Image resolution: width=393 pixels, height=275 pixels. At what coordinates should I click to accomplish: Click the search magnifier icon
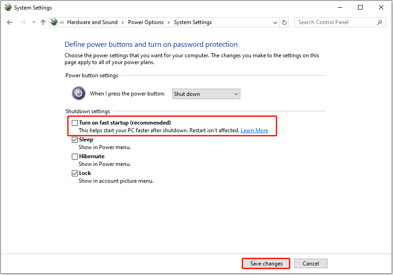pos(379,22)
